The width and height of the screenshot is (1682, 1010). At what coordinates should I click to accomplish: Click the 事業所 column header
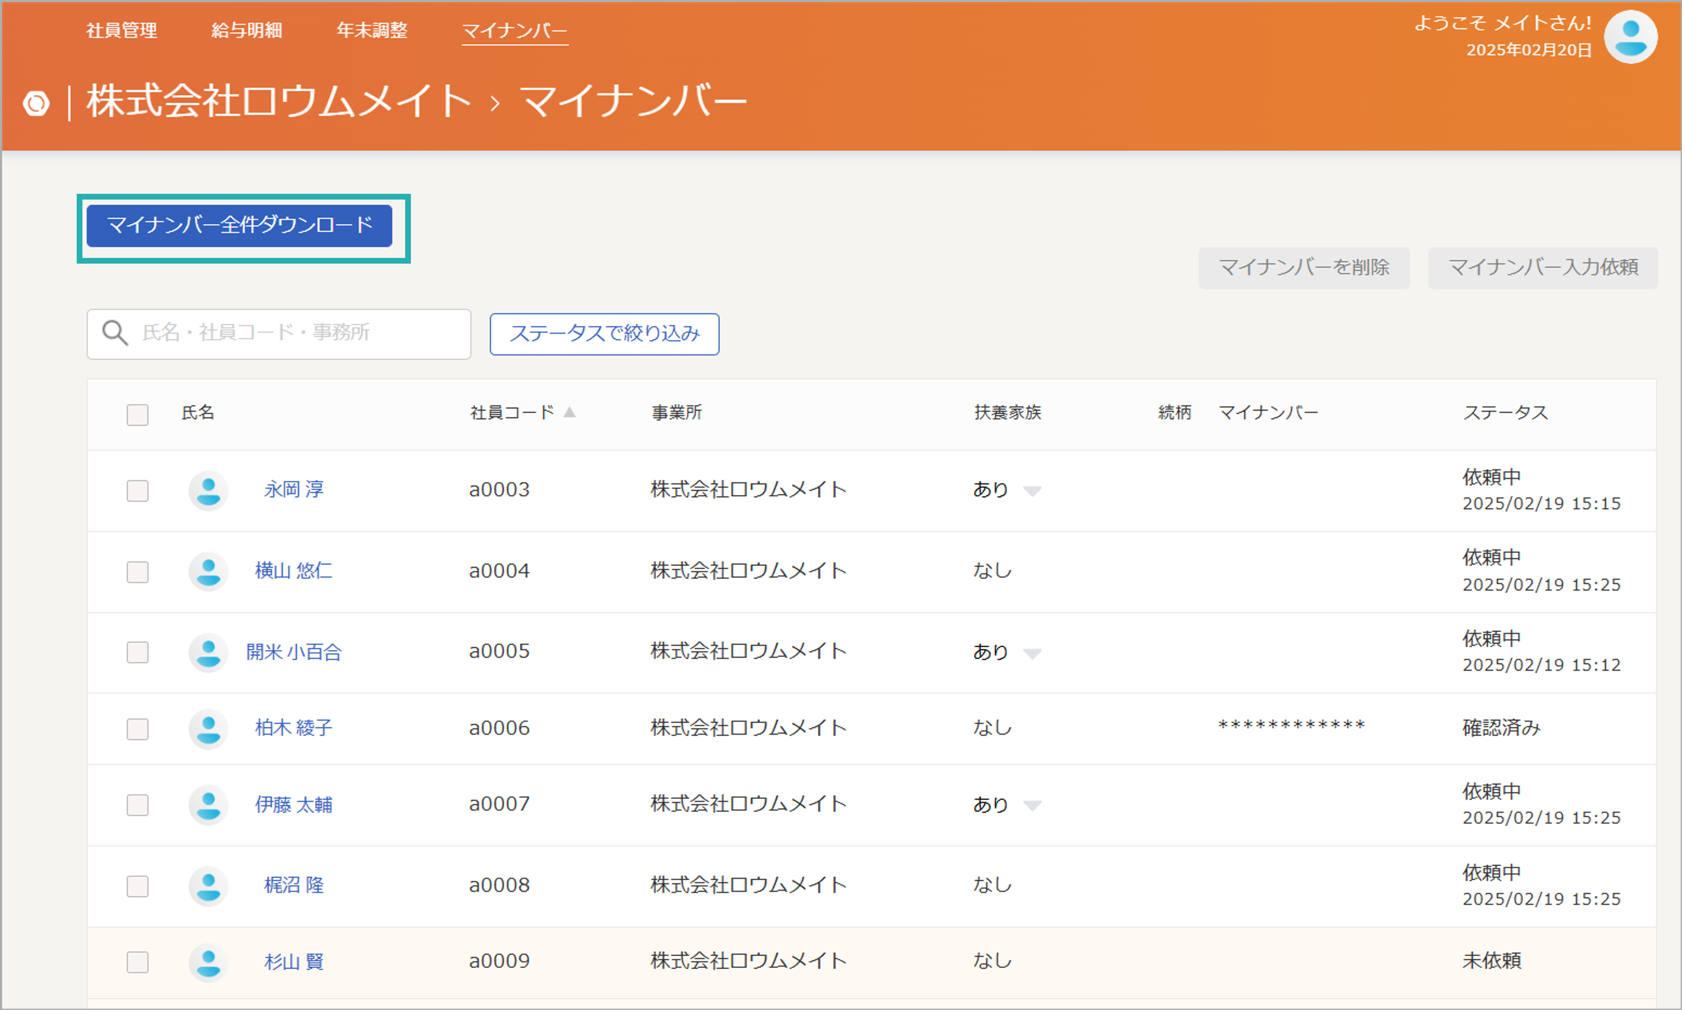click(x=677, y=413)
